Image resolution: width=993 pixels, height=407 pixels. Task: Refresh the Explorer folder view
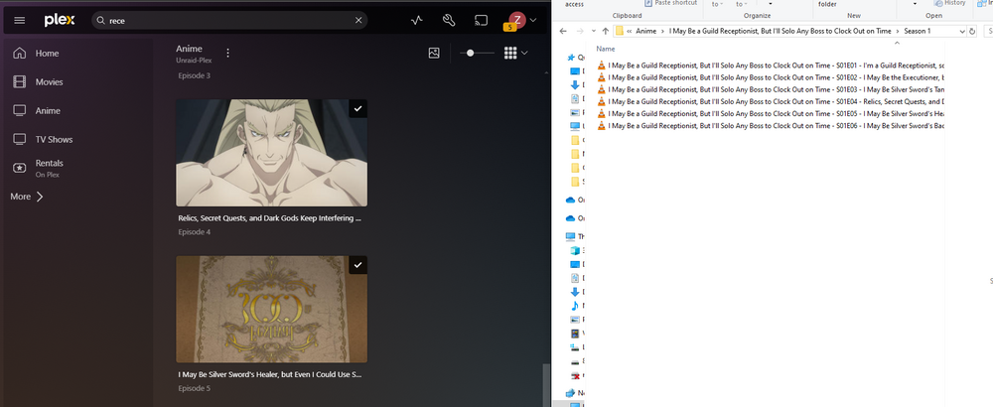pos(973,31)
